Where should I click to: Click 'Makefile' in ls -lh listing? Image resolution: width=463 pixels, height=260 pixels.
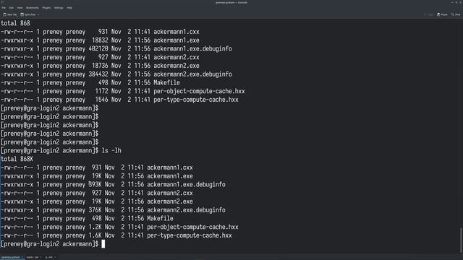pos(160,219)
